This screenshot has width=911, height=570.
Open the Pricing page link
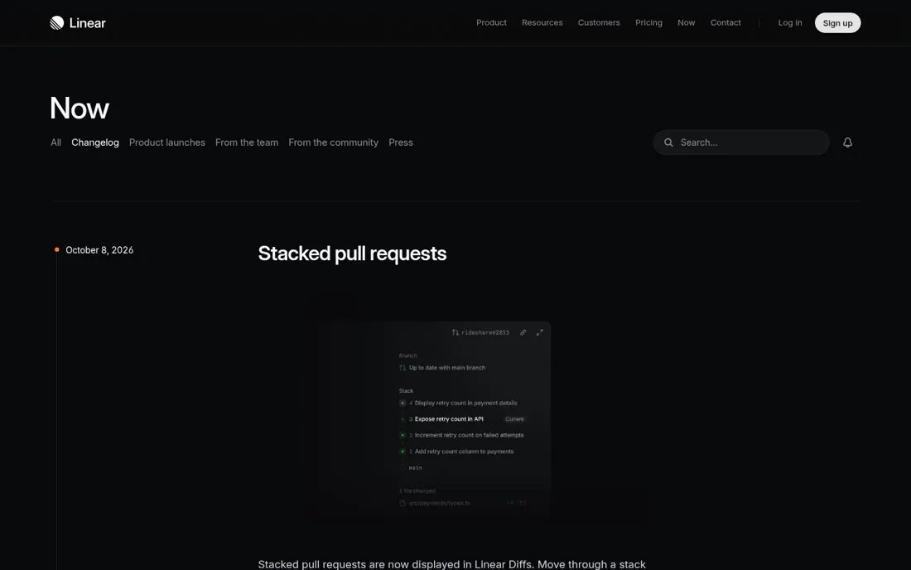(x=649, y=22)
